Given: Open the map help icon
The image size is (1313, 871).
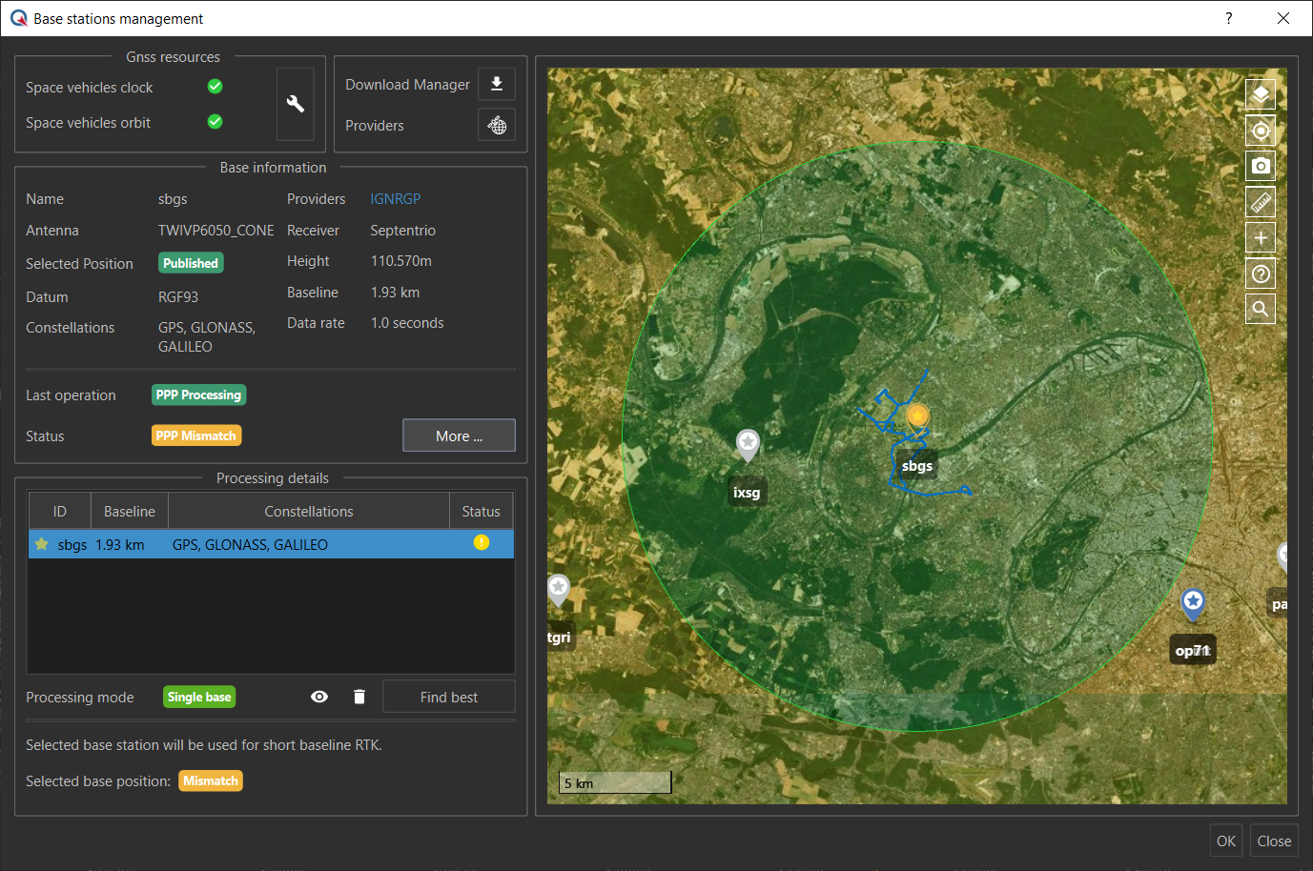Looking at the screenshot, I should click(1261, 273).
